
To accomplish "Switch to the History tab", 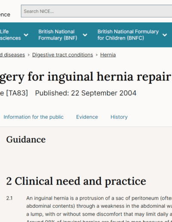I will click(x=119, y=117).
